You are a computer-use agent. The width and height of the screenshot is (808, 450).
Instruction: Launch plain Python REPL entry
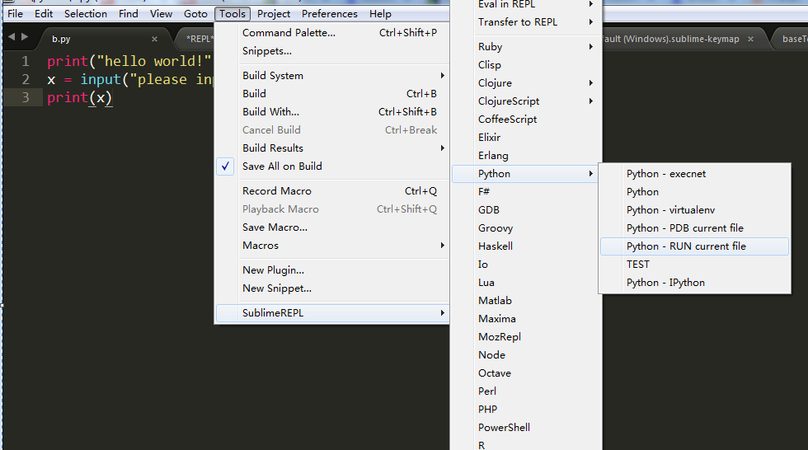pyautogui.click(x=694, y=191)
